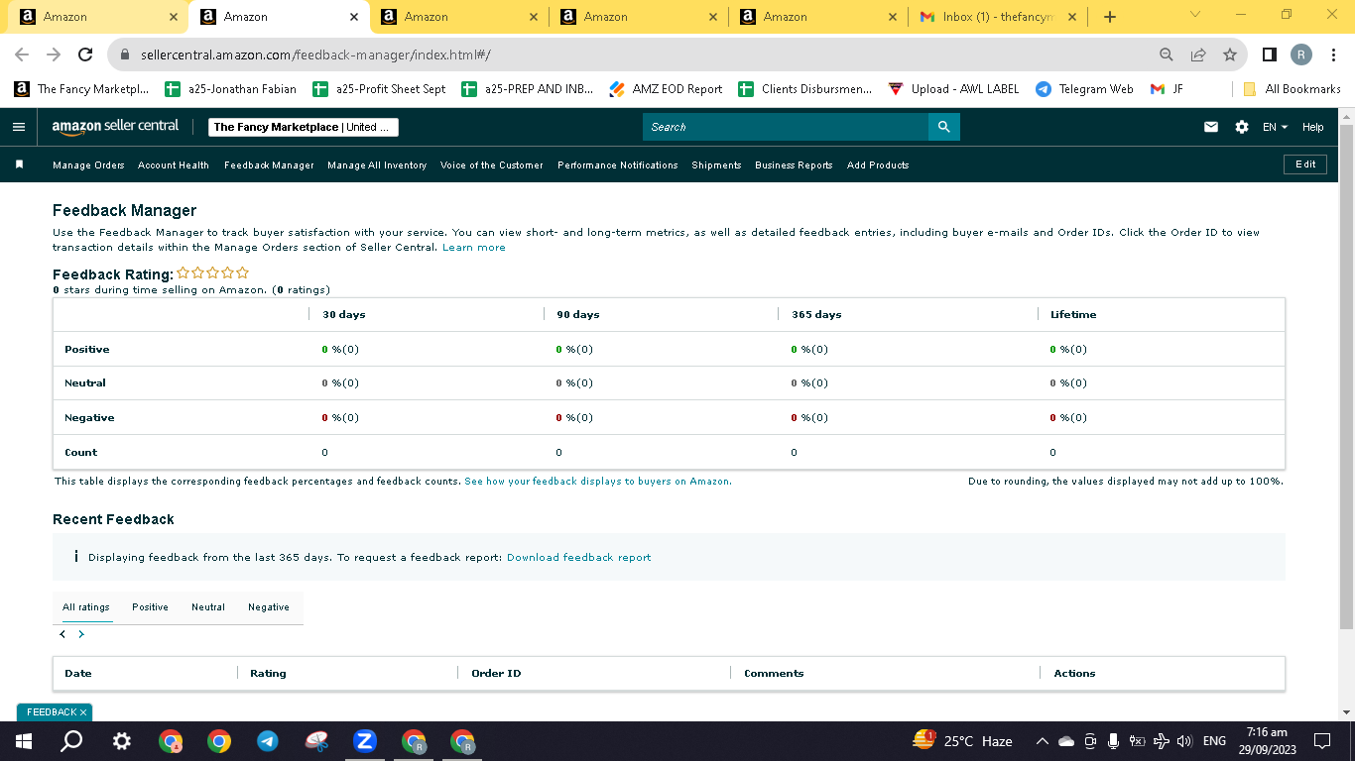
Task: Open Windows Settings gear on taskbar
Action: point(121,741)
